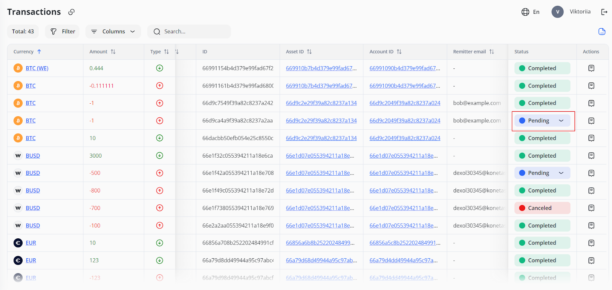Sort by Type column arrows
Screen dimensions: 612x290
(x=166, y=52)
